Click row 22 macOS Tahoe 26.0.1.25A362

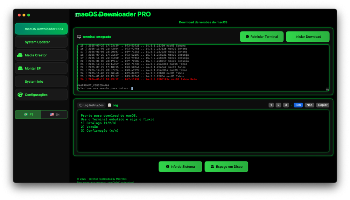(x=132, y=67)
